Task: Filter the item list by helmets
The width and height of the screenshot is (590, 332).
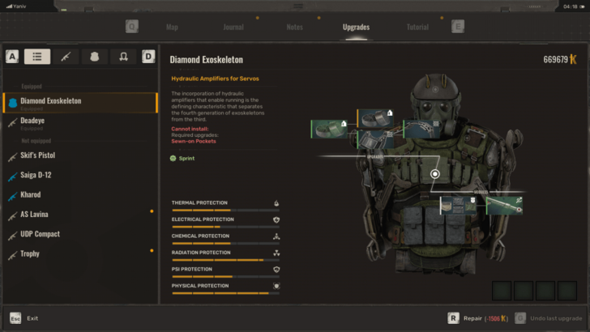Action: click(124, 57)
